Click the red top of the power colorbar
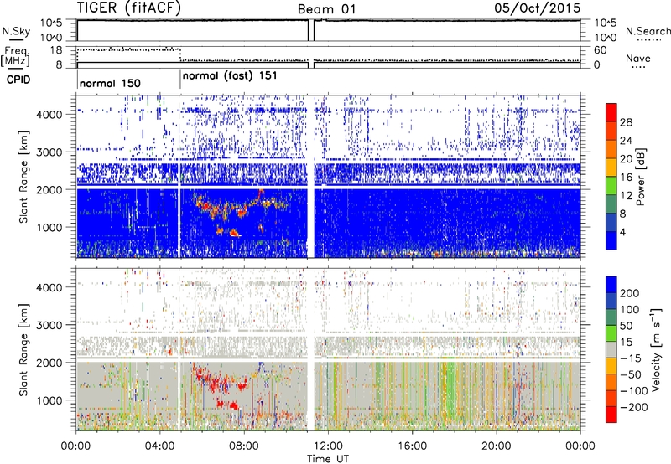 point(611,113)
